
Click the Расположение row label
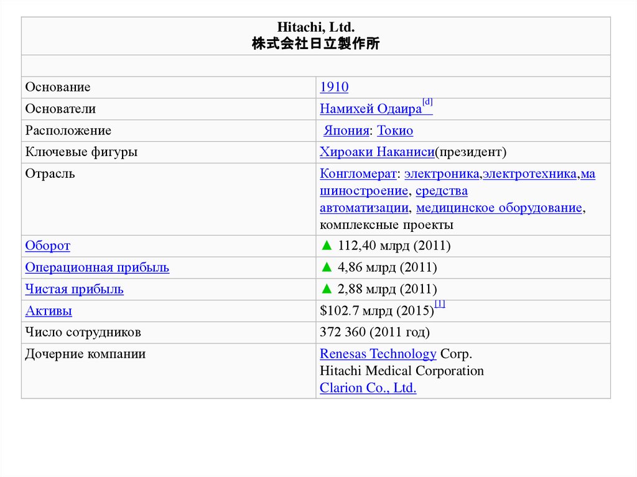coord(68,131)
